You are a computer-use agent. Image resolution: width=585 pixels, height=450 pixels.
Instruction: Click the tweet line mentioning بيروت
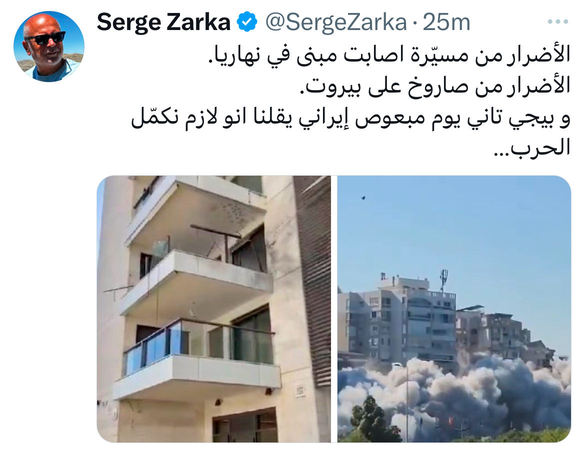pos(435,86)
